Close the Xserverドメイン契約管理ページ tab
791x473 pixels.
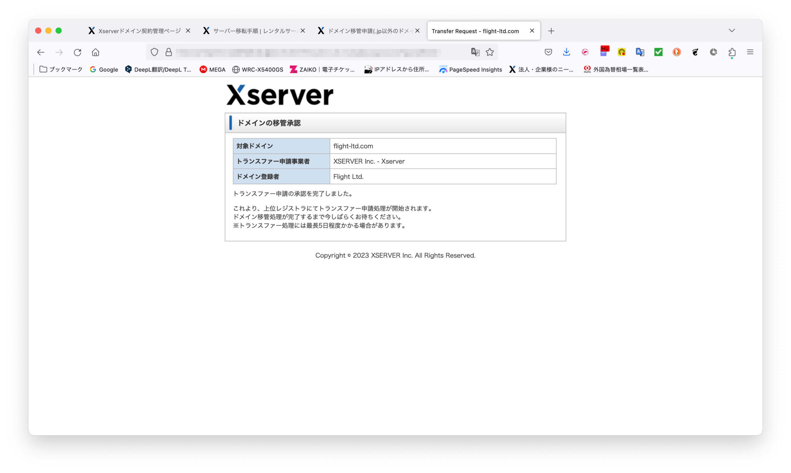188,31
